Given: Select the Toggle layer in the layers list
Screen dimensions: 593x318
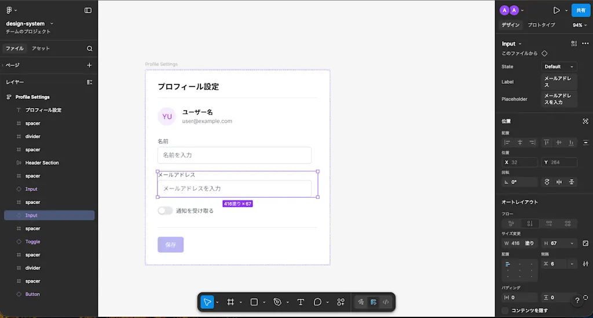Looking at the screenshot, I should click(32, 242).
